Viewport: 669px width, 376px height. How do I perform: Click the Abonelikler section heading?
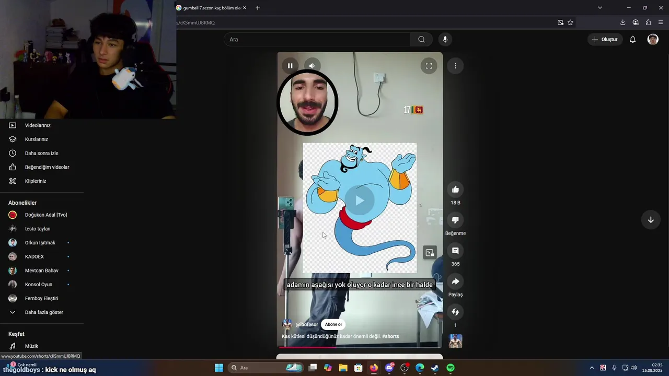22,203
